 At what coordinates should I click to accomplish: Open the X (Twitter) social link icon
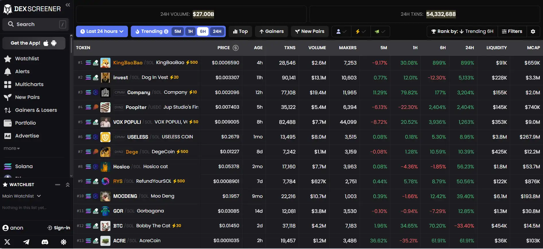(7, 242)
